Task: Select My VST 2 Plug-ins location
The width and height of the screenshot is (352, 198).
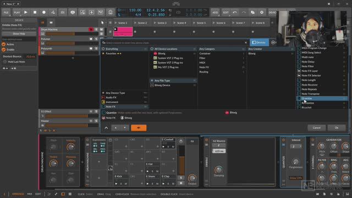Action: click(x=173, y=67)
